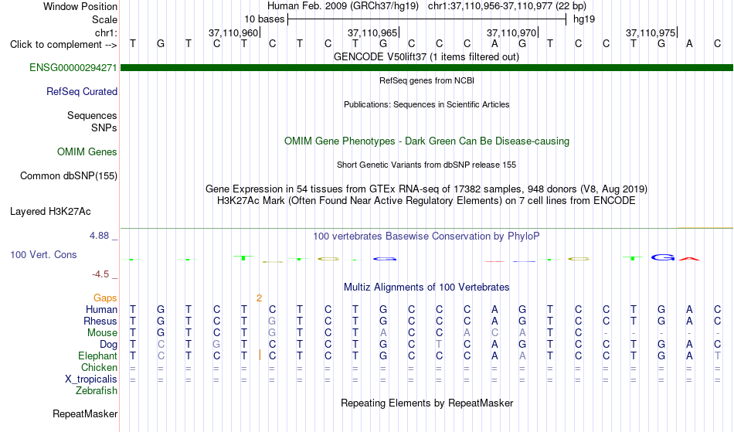Viewport: 734px width, 432px height.
Task: Click the 100 Vert. Cons label
Action: click(x=43, y=254)
